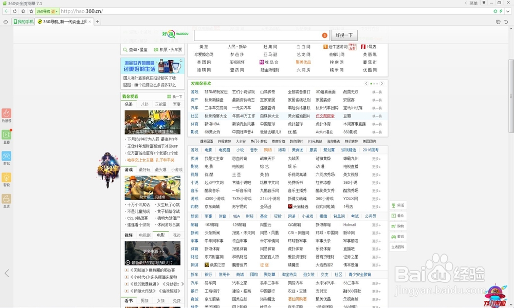Select the 最好玩 games tab

click(144, 169)
